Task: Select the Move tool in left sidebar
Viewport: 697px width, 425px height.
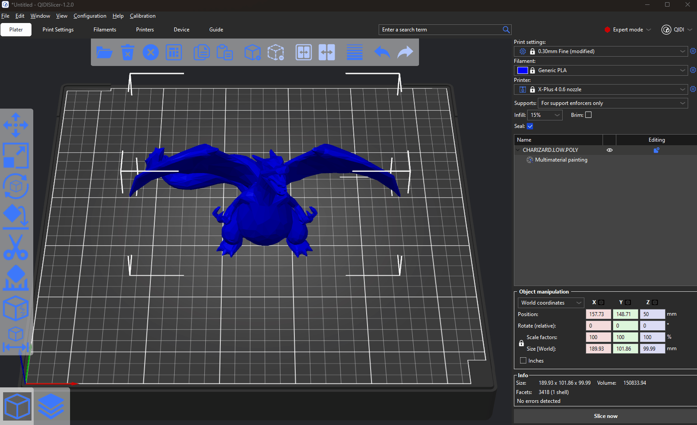Action: [16, 125]
